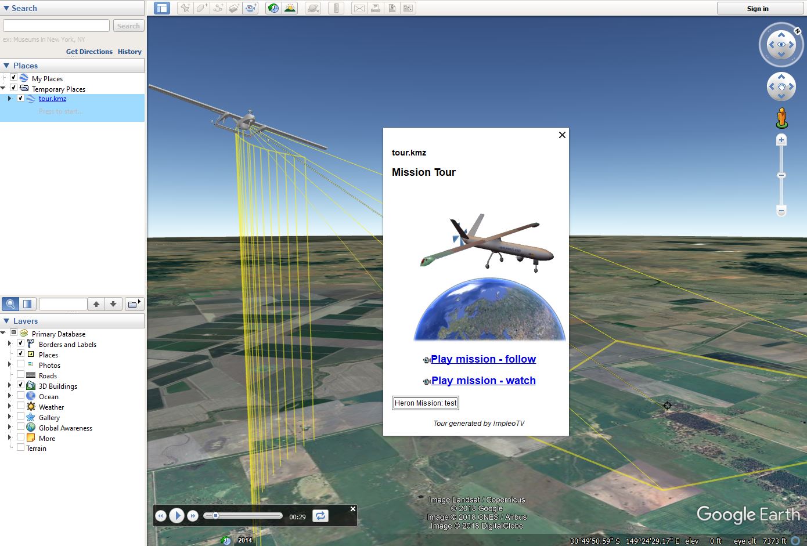Expand the Weather layer group
807x546 pixels.
pyautogui.click(x=9, y=407)
